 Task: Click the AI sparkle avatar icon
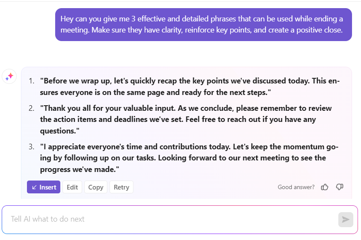[x=9, y=77]
